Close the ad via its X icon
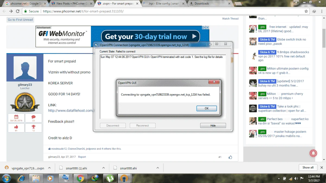The height and width of the screenshot is (183, 326). click(207, 28)
